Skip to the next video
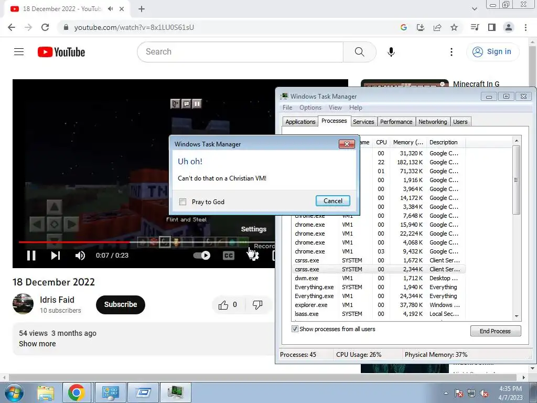 [56, 256]
